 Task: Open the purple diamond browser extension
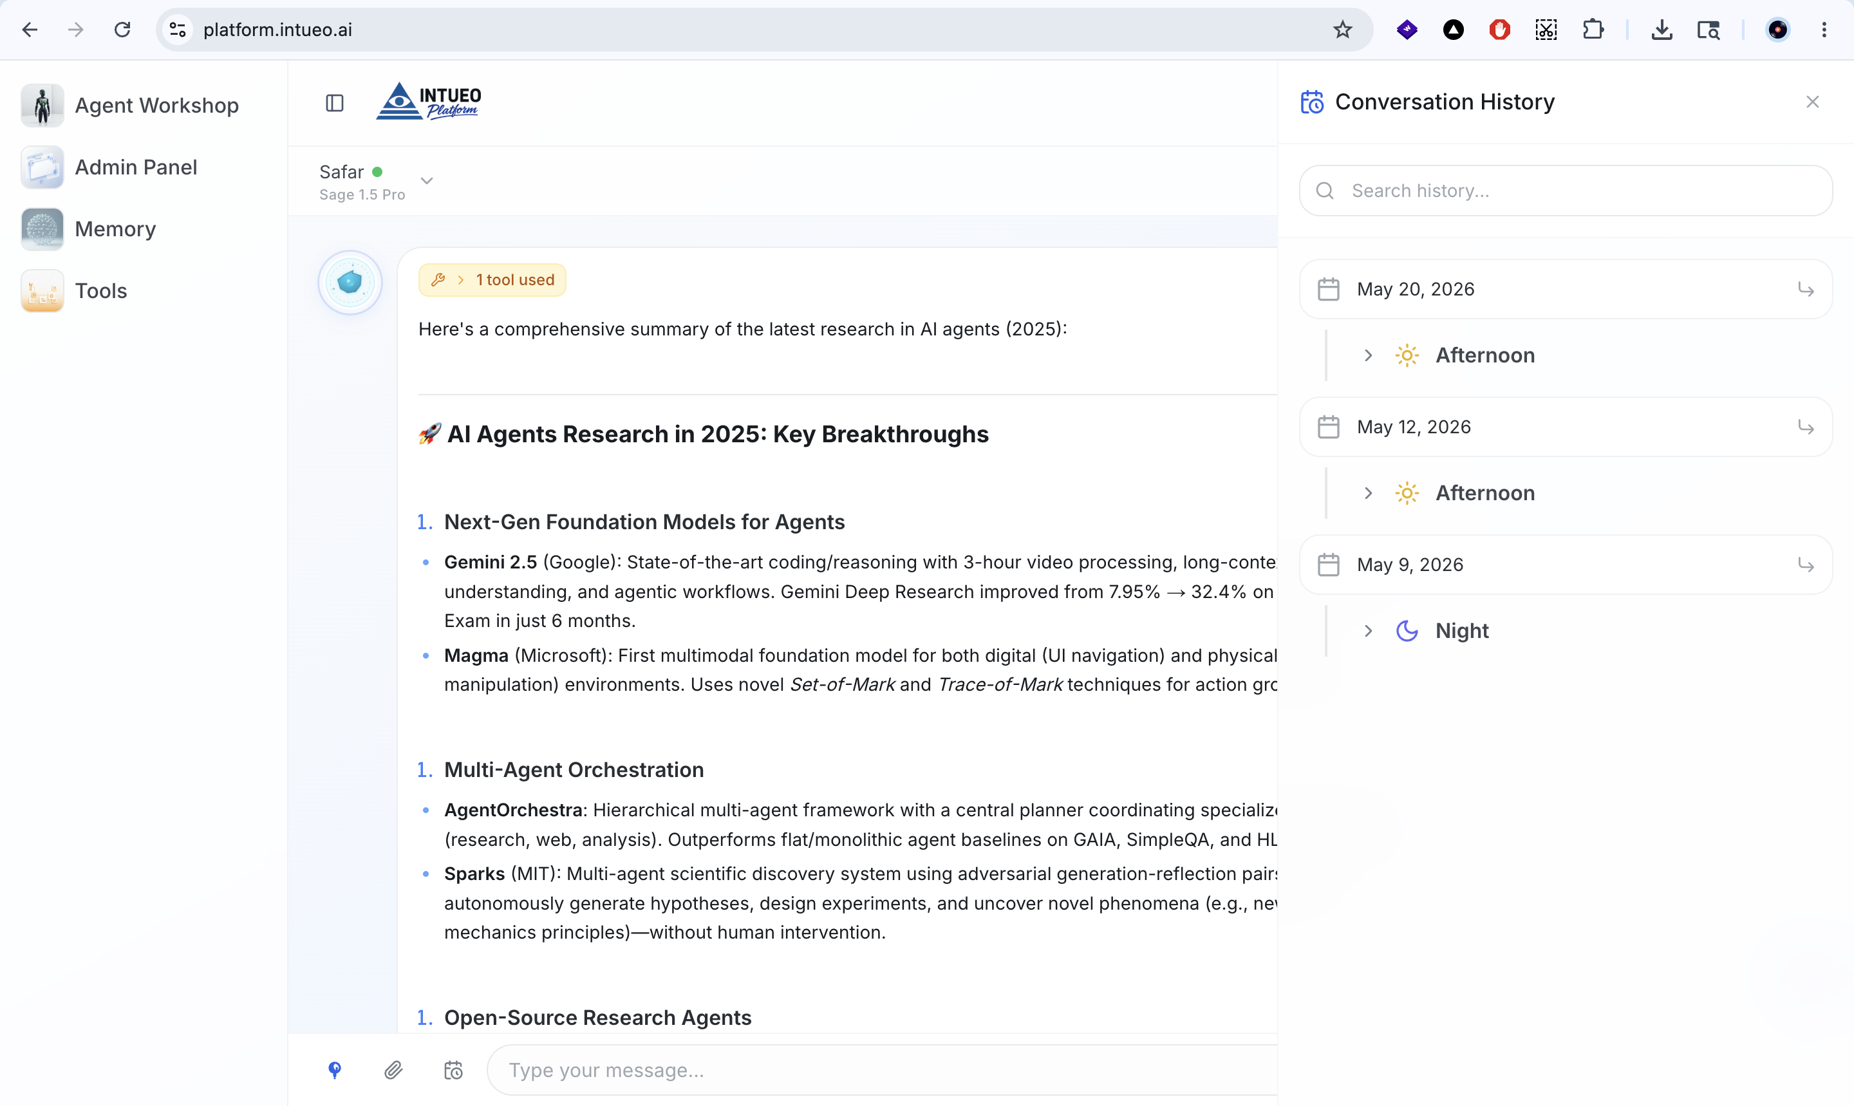click(x=1407, y=30)
